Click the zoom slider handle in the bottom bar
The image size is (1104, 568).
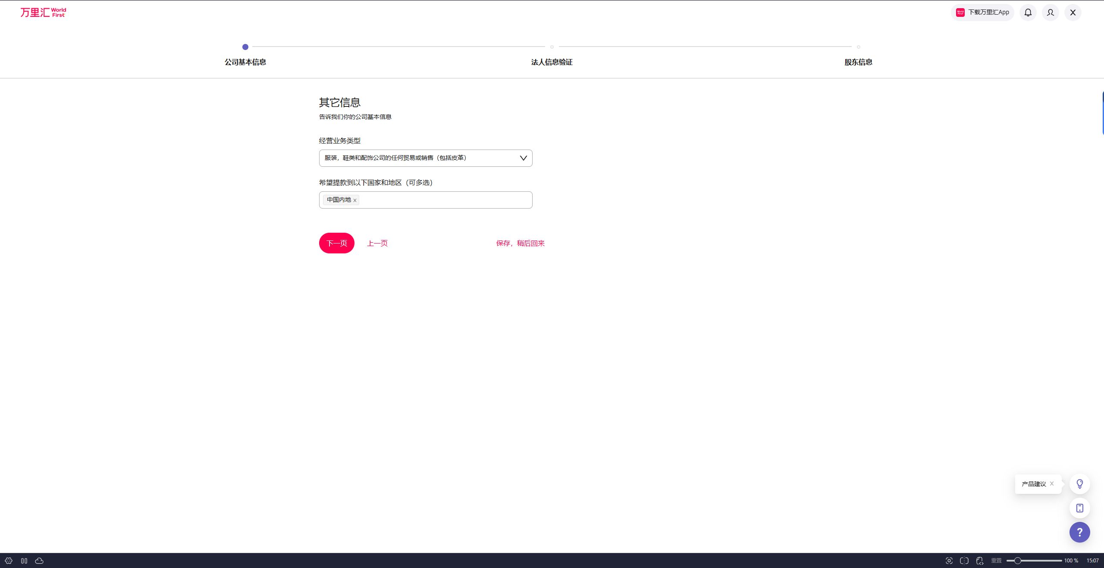click(1018, 561)
